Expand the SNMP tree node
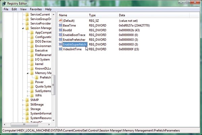This screenshot has width=202, height=135. [23, 100]
